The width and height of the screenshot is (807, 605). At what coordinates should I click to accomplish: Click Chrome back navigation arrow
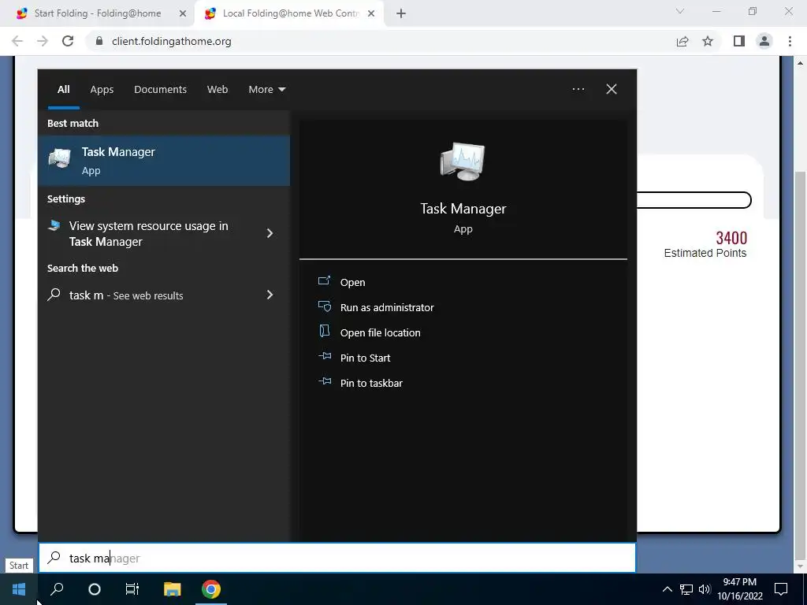point(17,41)
